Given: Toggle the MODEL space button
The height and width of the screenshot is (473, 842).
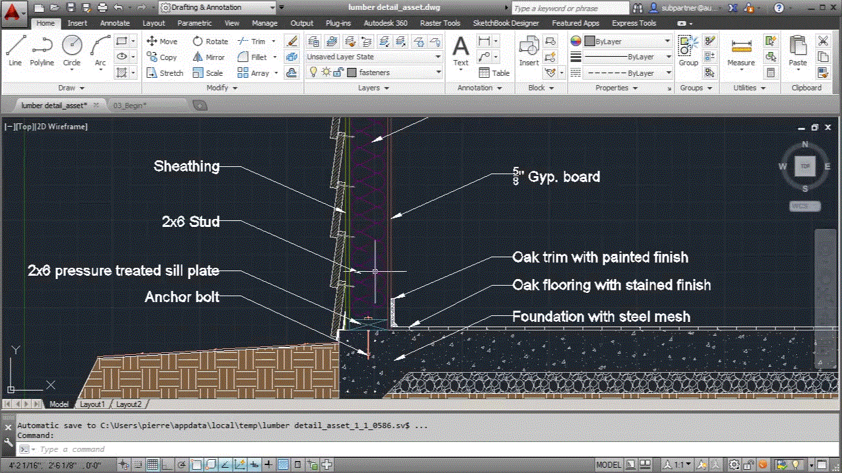Looking at the screenshot, I should click(x=609, y=465).
